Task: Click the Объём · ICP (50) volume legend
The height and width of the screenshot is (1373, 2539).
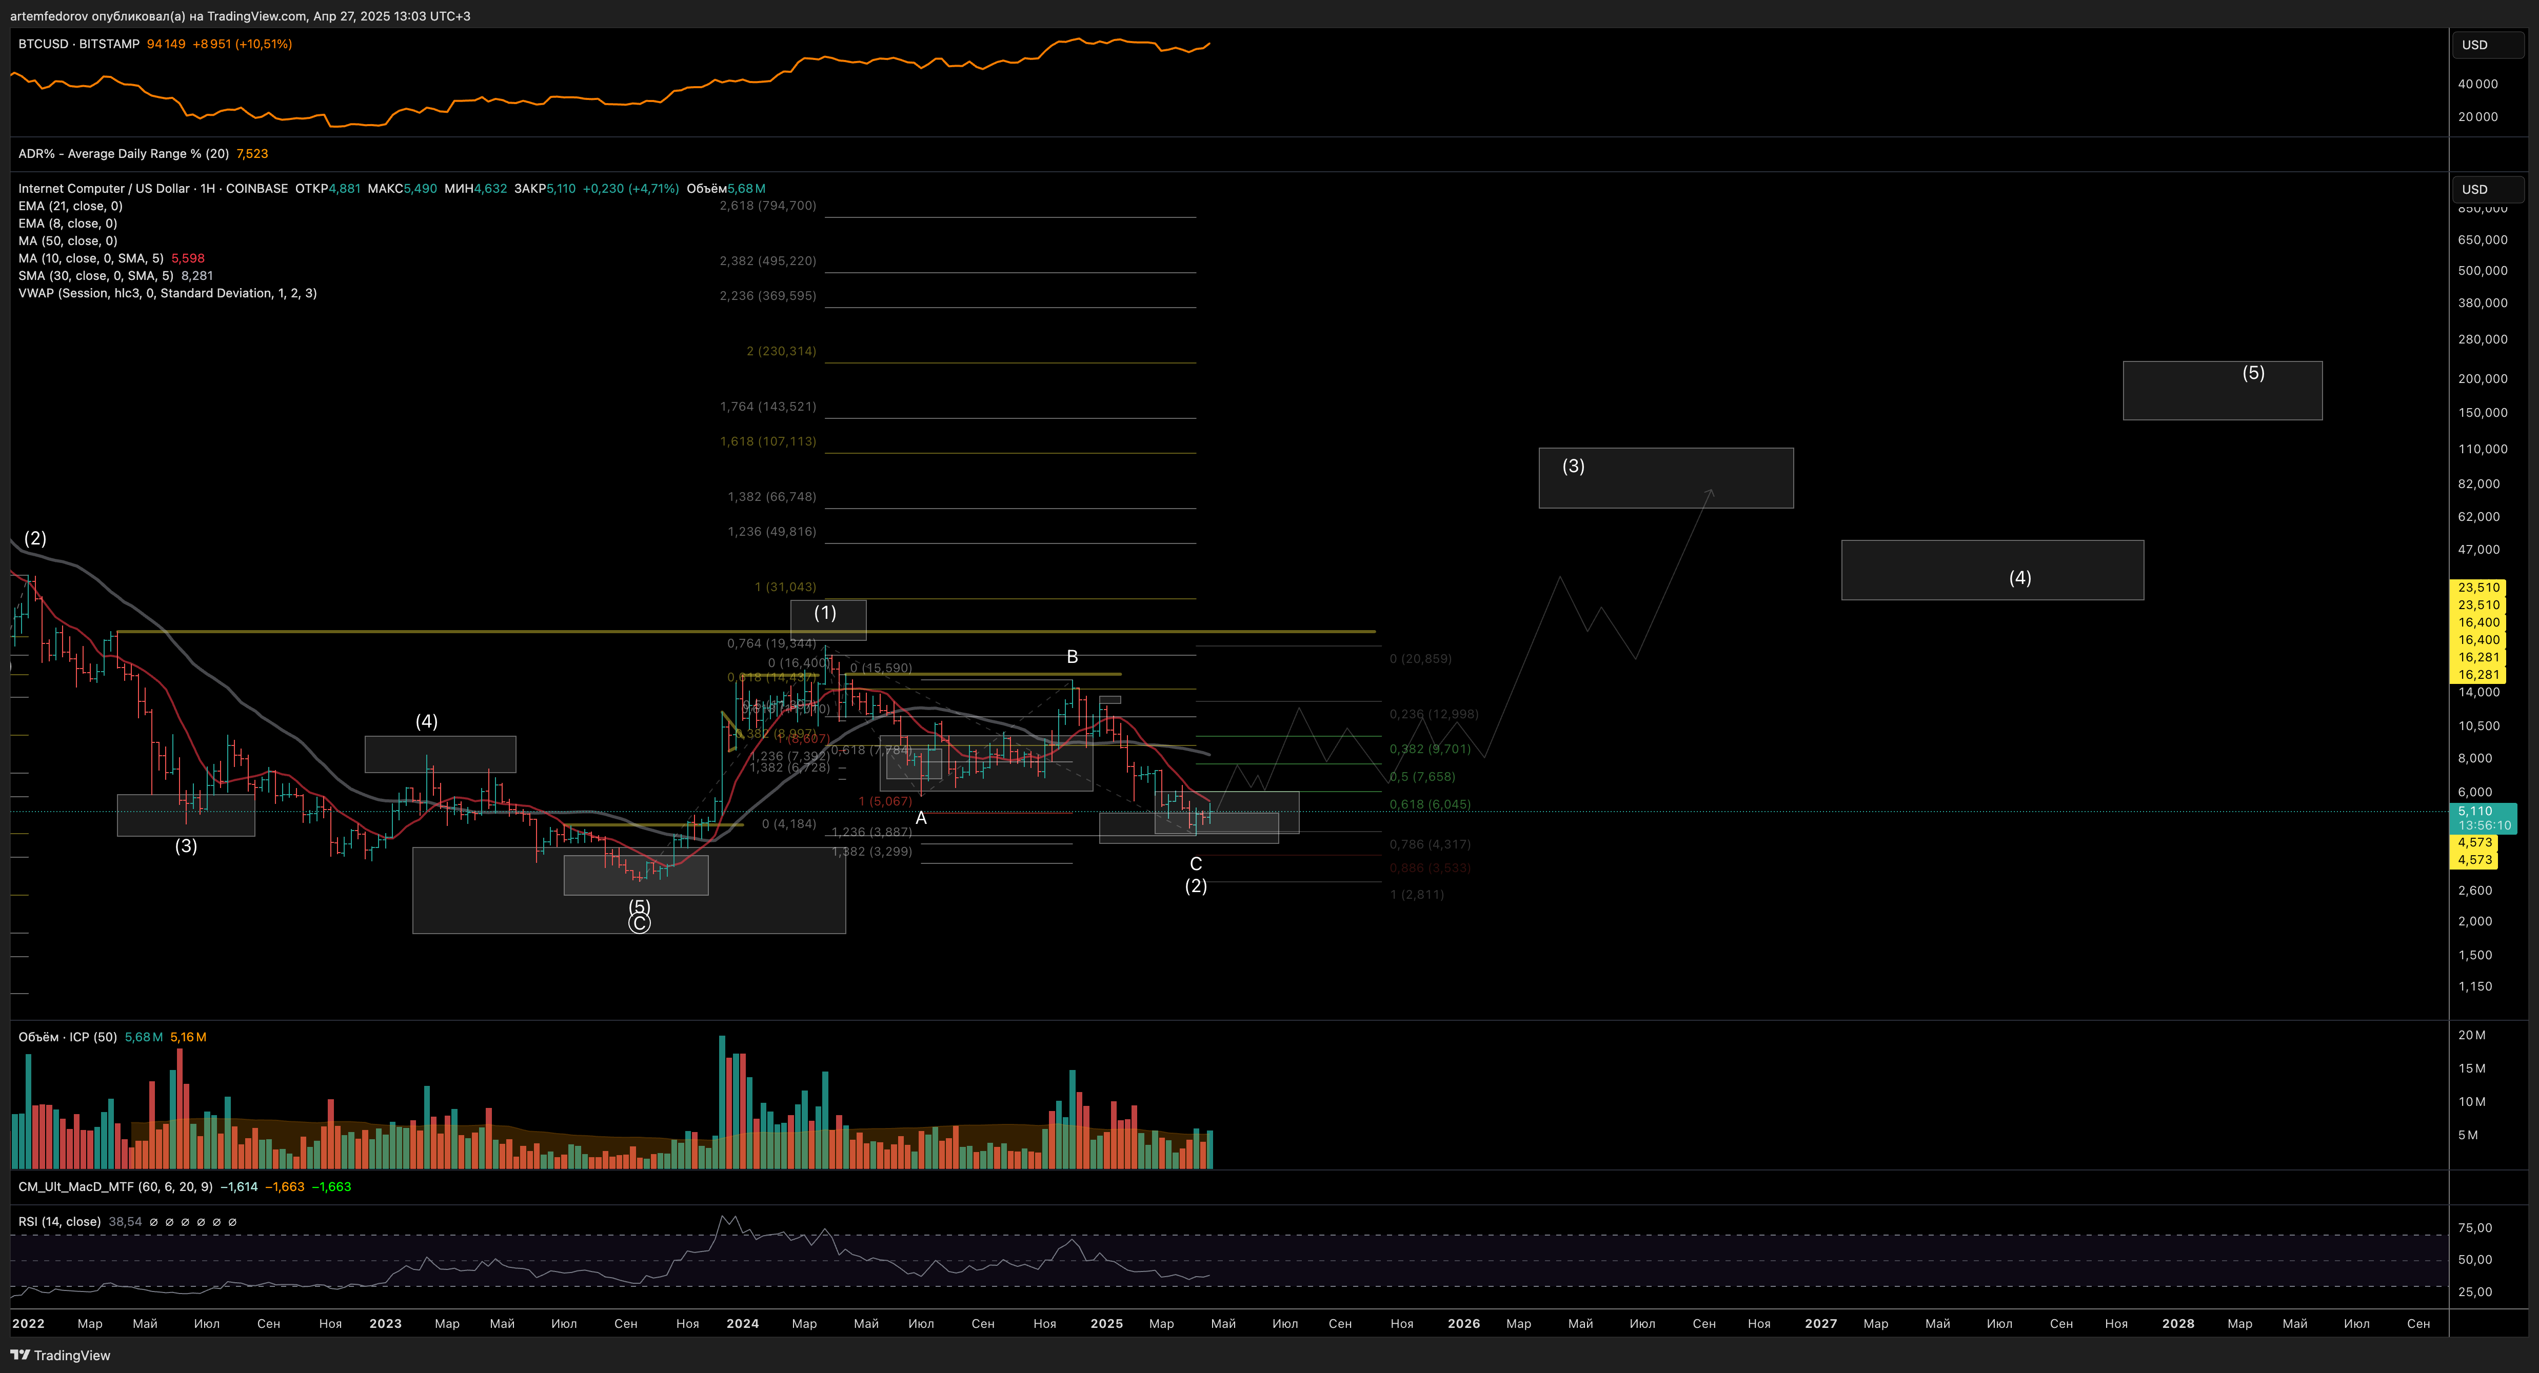Action: point(67,1037)
